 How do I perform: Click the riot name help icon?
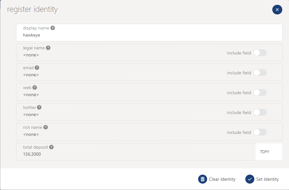click(x=46, y=127)
